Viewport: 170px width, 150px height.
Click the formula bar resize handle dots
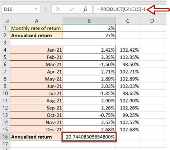(46, 9)
